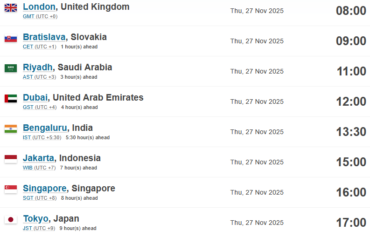Click the CET (UTC +1) timezone link
This screenshot has width=370, height=237.
tap(40, 47)
